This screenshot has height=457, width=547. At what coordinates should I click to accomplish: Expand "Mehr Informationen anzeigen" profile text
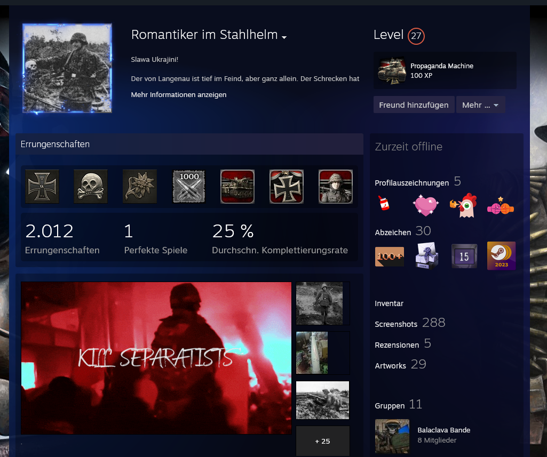click(x=179, y=95)
